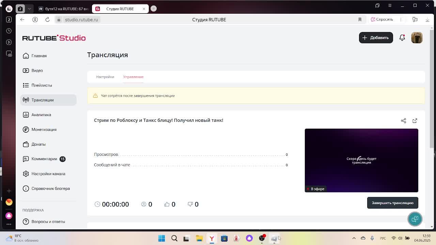This screenshot has height=245, width=436.
Task: Switch to Управление tab
Action: point(133,77)
